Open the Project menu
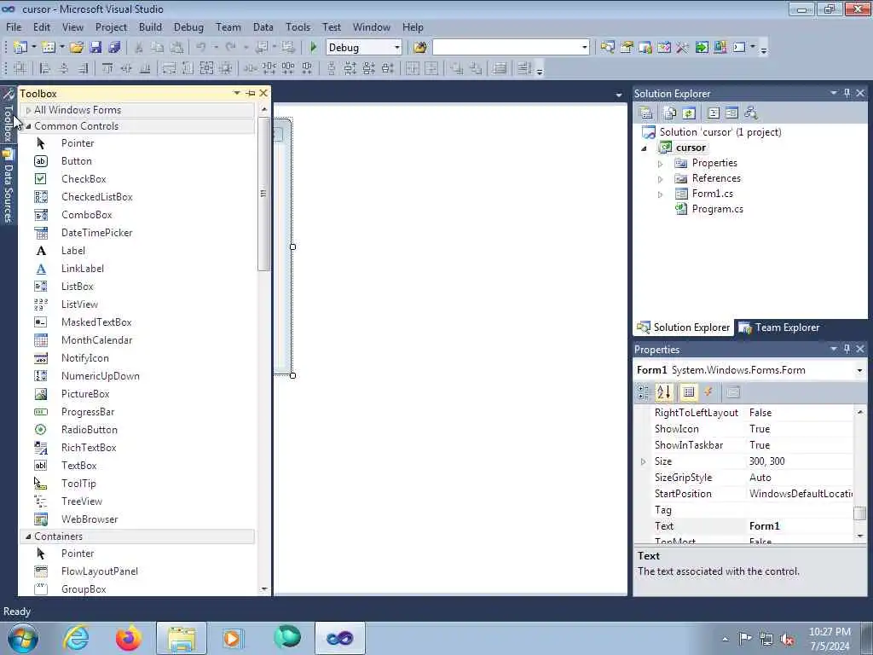Screen dimensions: 873x655 111,27
